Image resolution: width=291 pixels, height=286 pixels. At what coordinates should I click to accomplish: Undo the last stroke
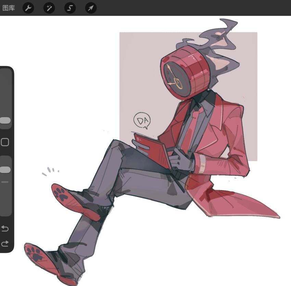click(x=5, y=228)
